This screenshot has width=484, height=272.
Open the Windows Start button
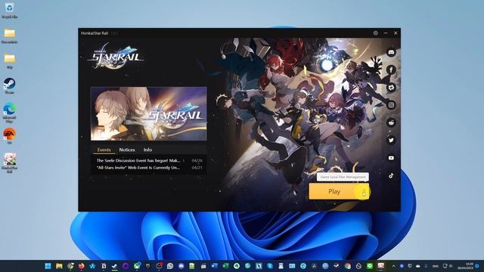[x=48, y=266]
